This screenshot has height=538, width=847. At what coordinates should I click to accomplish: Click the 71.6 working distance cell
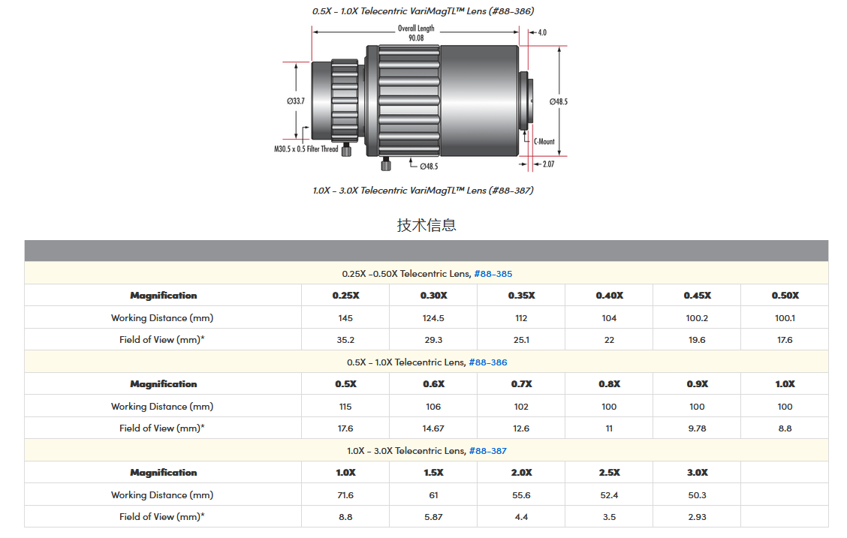tap(345, 495)
